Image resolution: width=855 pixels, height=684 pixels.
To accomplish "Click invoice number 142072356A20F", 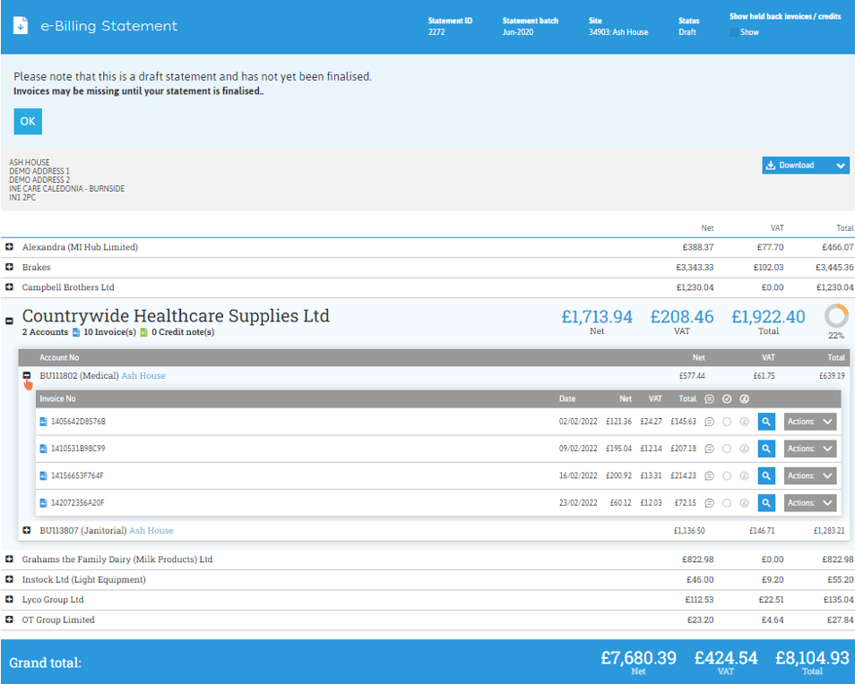I will (77, 502).
